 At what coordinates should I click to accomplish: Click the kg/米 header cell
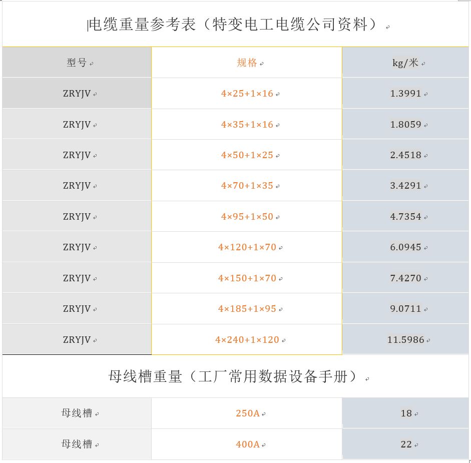point(405,63)
